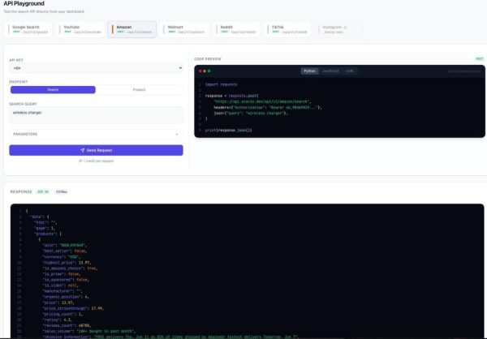487x339 pixels.
Task: Click the red window dot in code preview
Action: 200,71
